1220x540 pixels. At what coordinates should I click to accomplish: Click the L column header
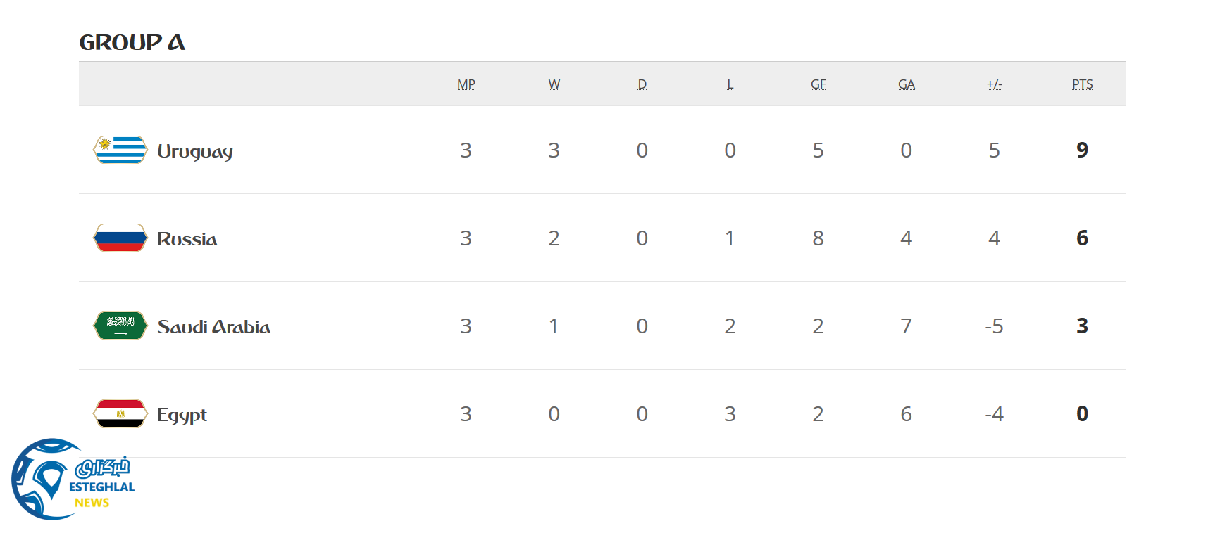click(730, 84)
